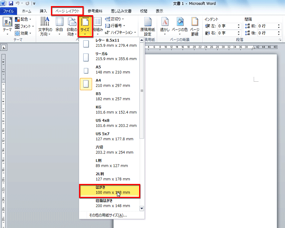Select 往復はがき 200 mm x 148 mm

click(x=109, y=203)
